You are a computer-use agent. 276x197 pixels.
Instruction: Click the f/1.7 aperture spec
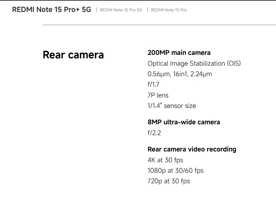(153, 85)
